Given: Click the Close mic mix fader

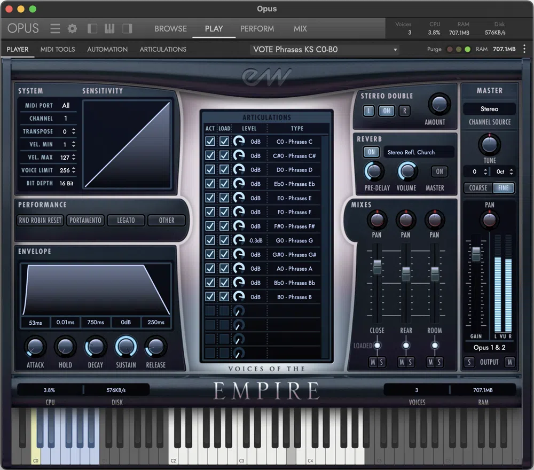Looking at the screenshot, I should tap(377, 265).
